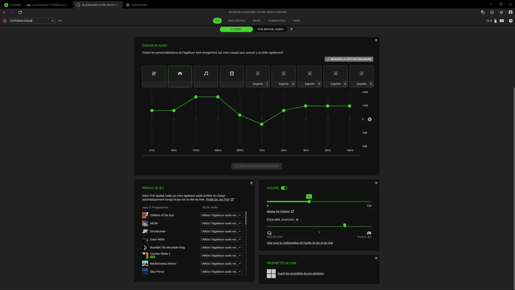Screen dimensions: 515x290
Task: Open audio output dropdown for Bramble The Mountain King
Action: point(221,247)
